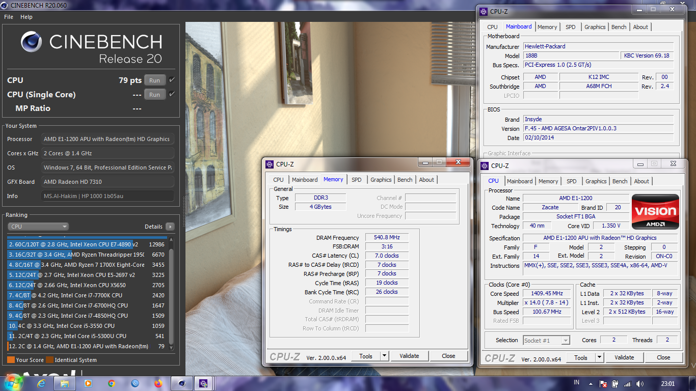Click the CPU-Z title icon of Mainboard window
The width and height of the screenshot is (696, 391).
[485, 11]
